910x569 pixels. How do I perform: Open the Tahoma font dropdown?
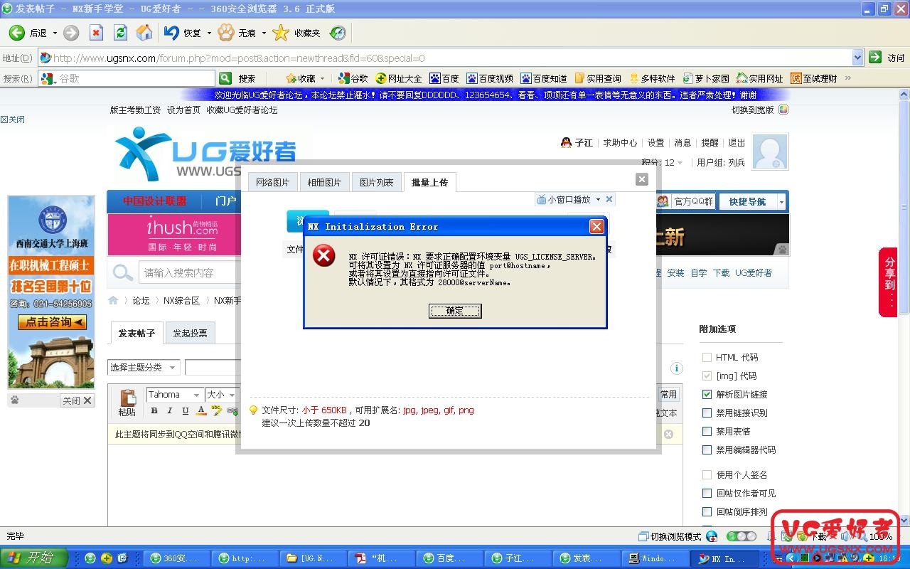point(175,395)
